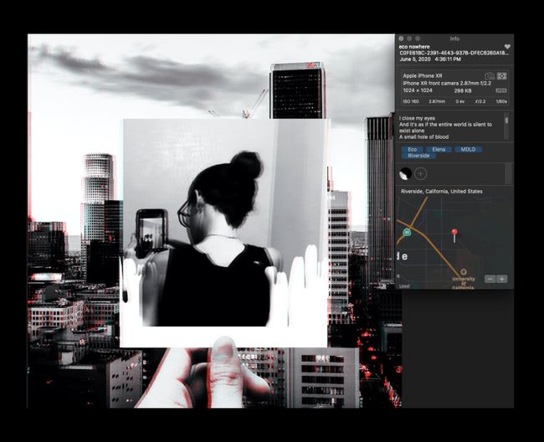
Task: Select the Eco keyword tag
Action: click(413, 149)
